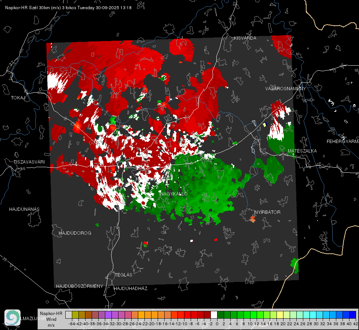Select the olive legend swatch between -64 and -42

[75, 315]
